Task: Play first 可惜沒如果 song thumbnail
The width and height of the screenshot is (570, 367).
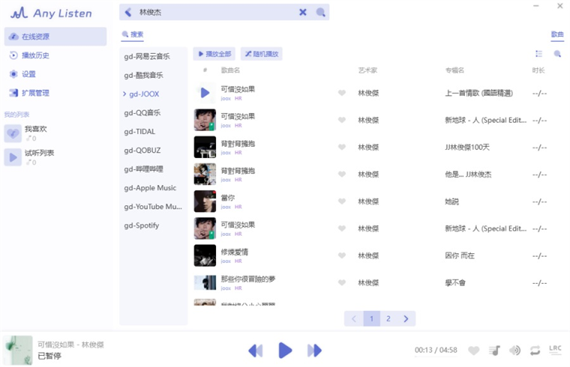Action: pyautogui.click(x=205, y=93)
